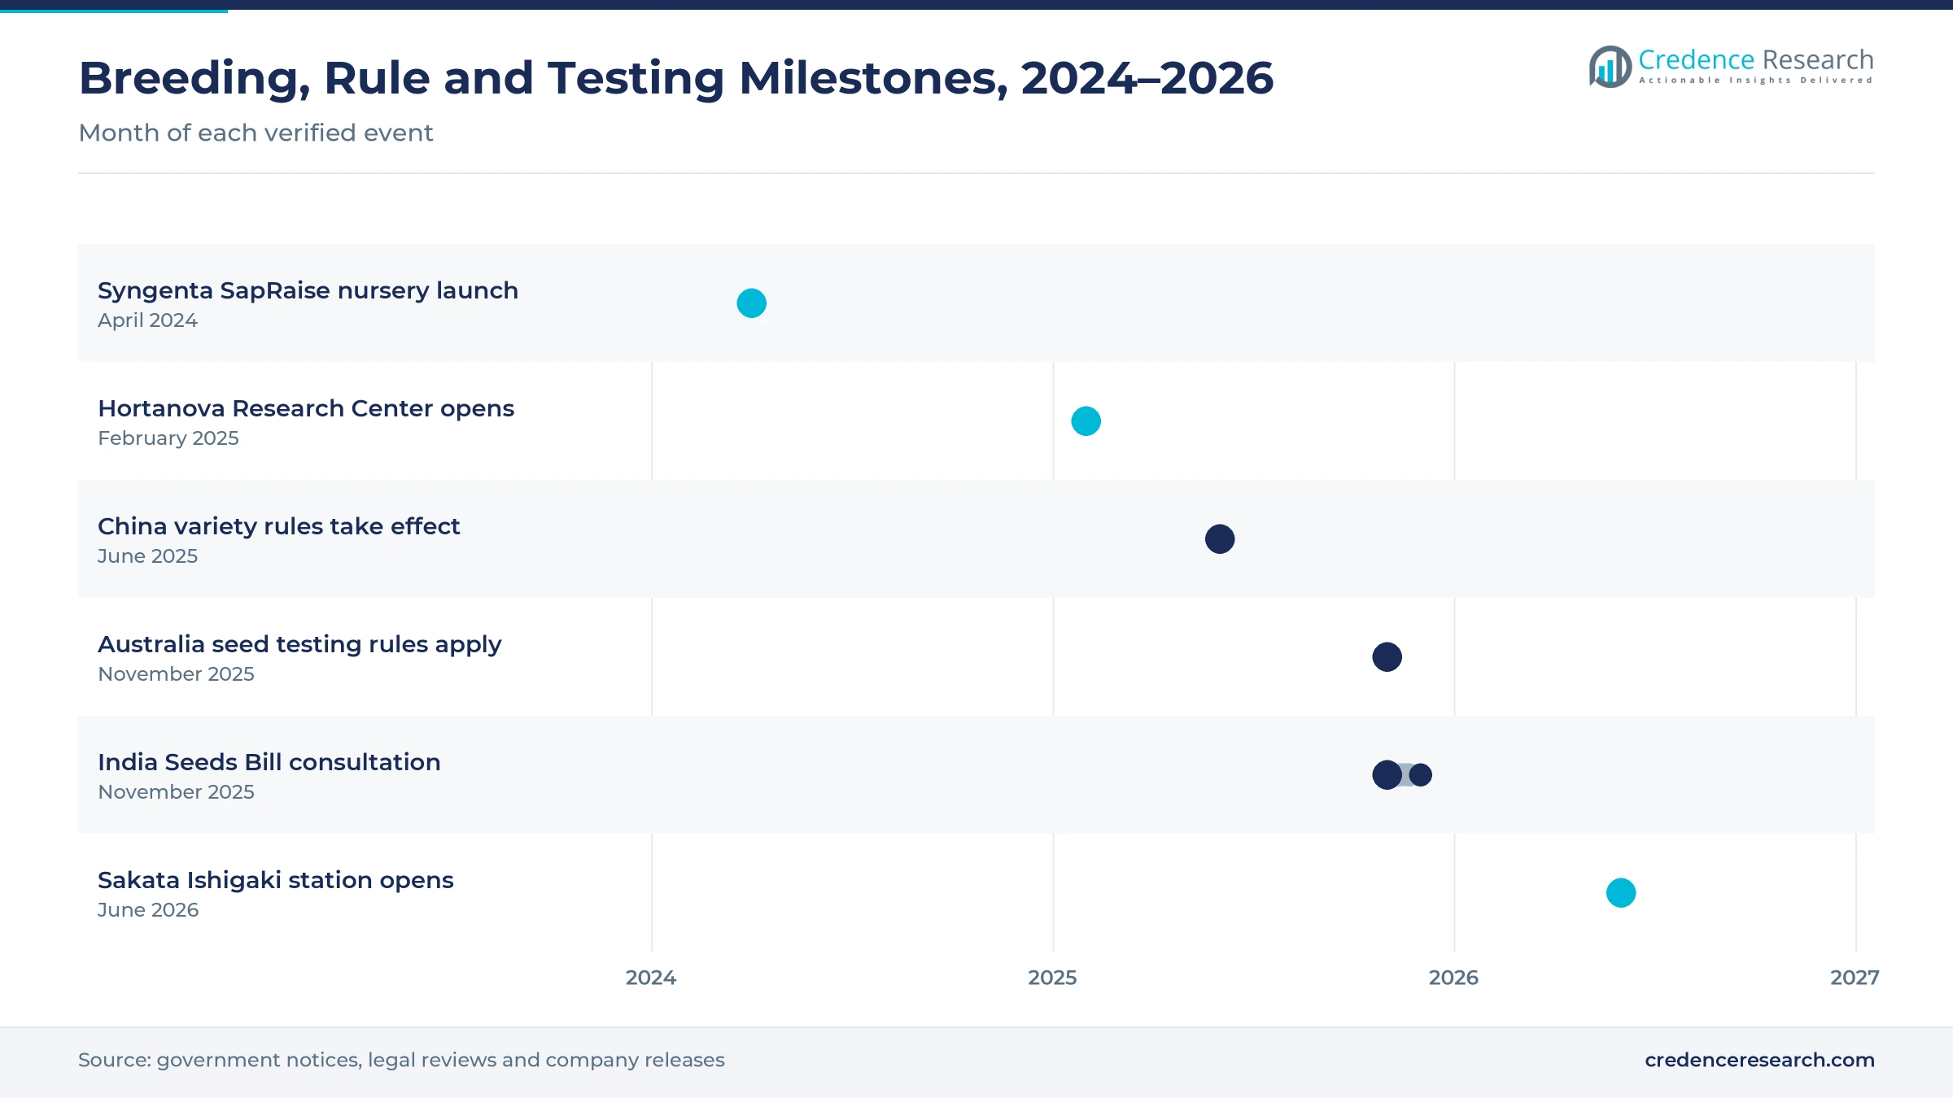Select the large India Seeds Bill start marker

1387,775
